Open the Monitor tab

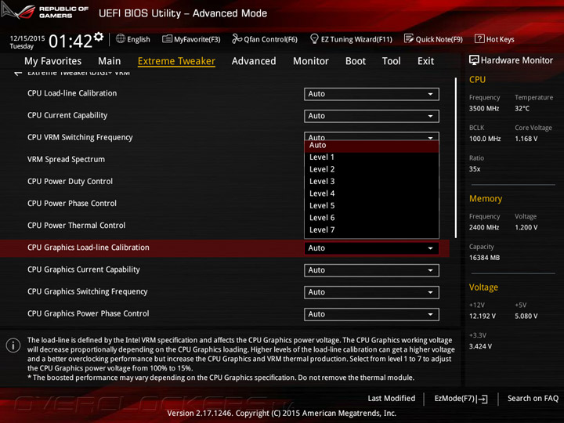coord(311,61)
